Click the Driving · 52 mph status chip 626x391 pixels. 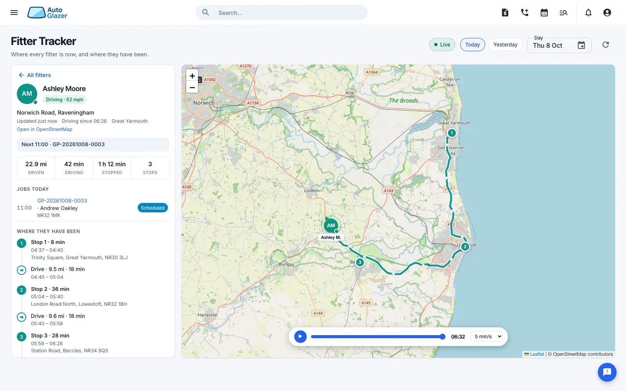65,100
